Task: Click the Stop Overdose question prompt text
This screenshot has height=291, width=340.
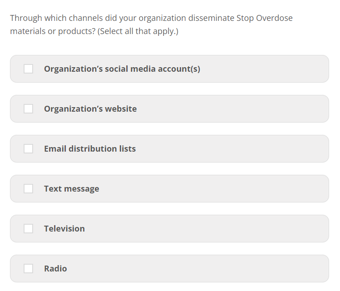Action: [x=151, y=19]
